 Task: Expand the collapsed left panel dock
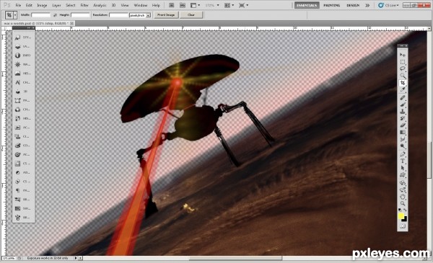click(x=28, y=28)
